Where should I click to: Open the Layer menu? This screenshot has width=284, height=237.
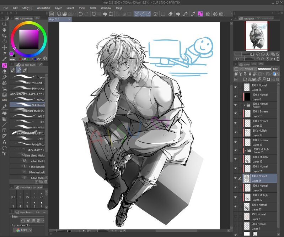pyautogui.click(x=58, y=8)
